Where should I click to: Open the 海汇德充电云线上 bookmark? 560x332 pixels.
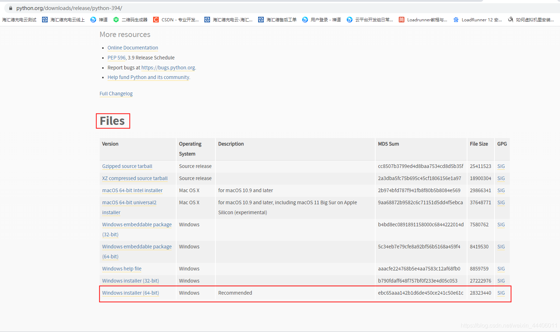tap(63, 20)
